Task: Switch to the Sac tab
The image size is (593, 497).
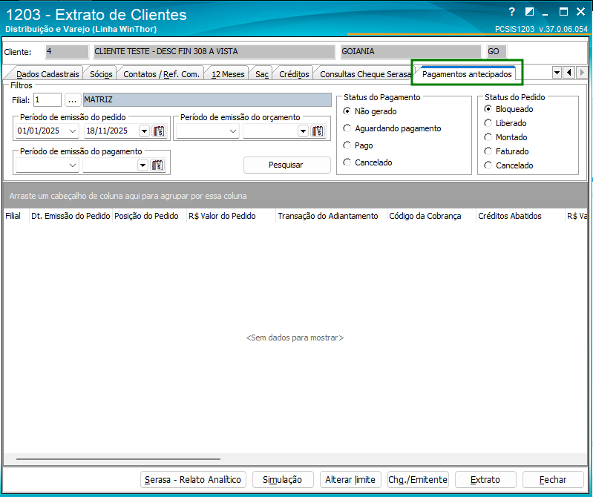Action: pos(262,74)
